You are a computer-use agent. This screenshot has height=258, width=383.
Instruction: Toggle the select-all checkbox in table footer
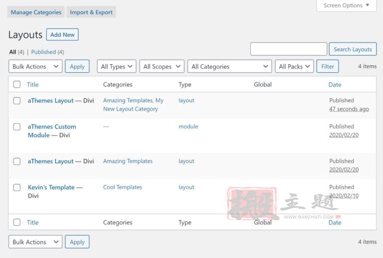(x=17, y=222)
